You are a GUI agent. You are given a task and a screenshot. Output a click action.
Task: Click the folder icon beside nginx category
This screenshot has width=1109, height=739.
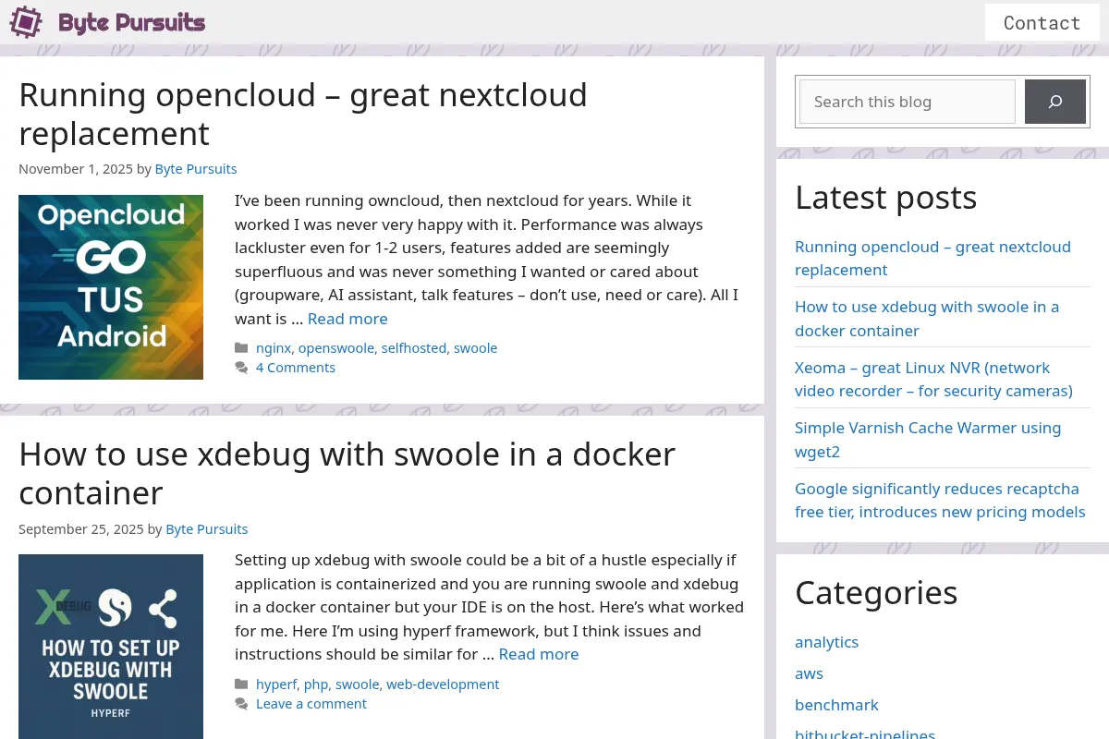[x=241, y=348]
